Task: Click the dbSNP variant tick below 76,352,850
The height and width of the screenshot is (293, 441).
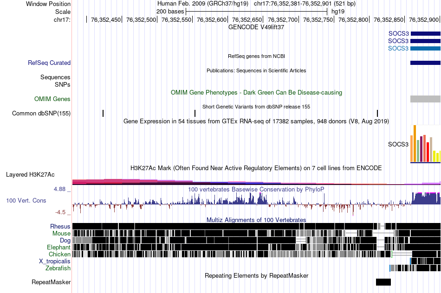Action: tap(377, 113)
